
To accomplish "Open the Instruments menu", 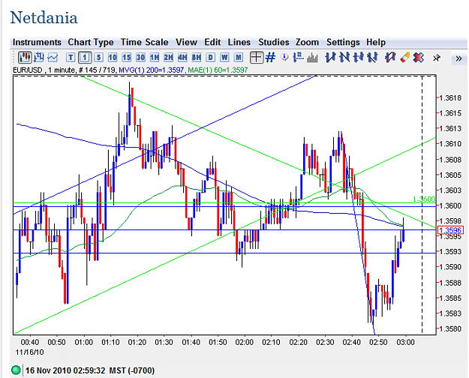I will [37, 42].
